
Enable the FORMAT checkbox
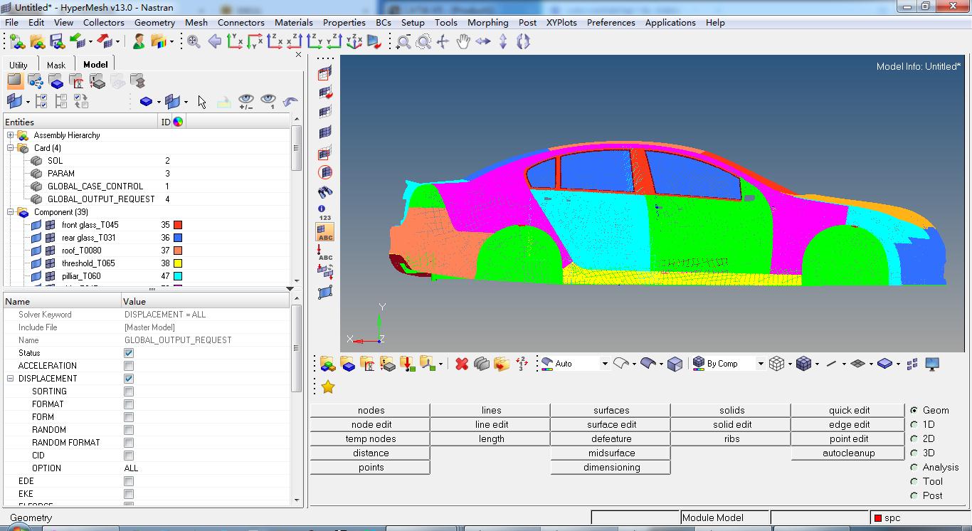129,404
